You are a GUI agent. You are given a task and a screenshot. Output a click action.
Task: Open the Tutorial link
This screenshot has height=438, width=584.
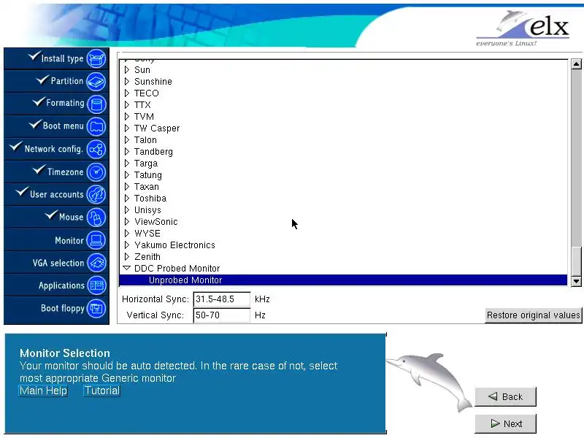102,391
